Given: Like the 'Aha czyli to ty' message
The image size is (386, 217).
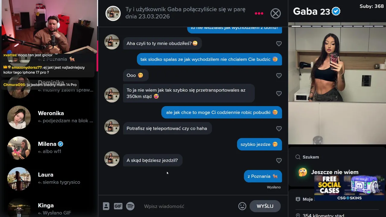Looking at the screenshot, I should click(279, 44).
